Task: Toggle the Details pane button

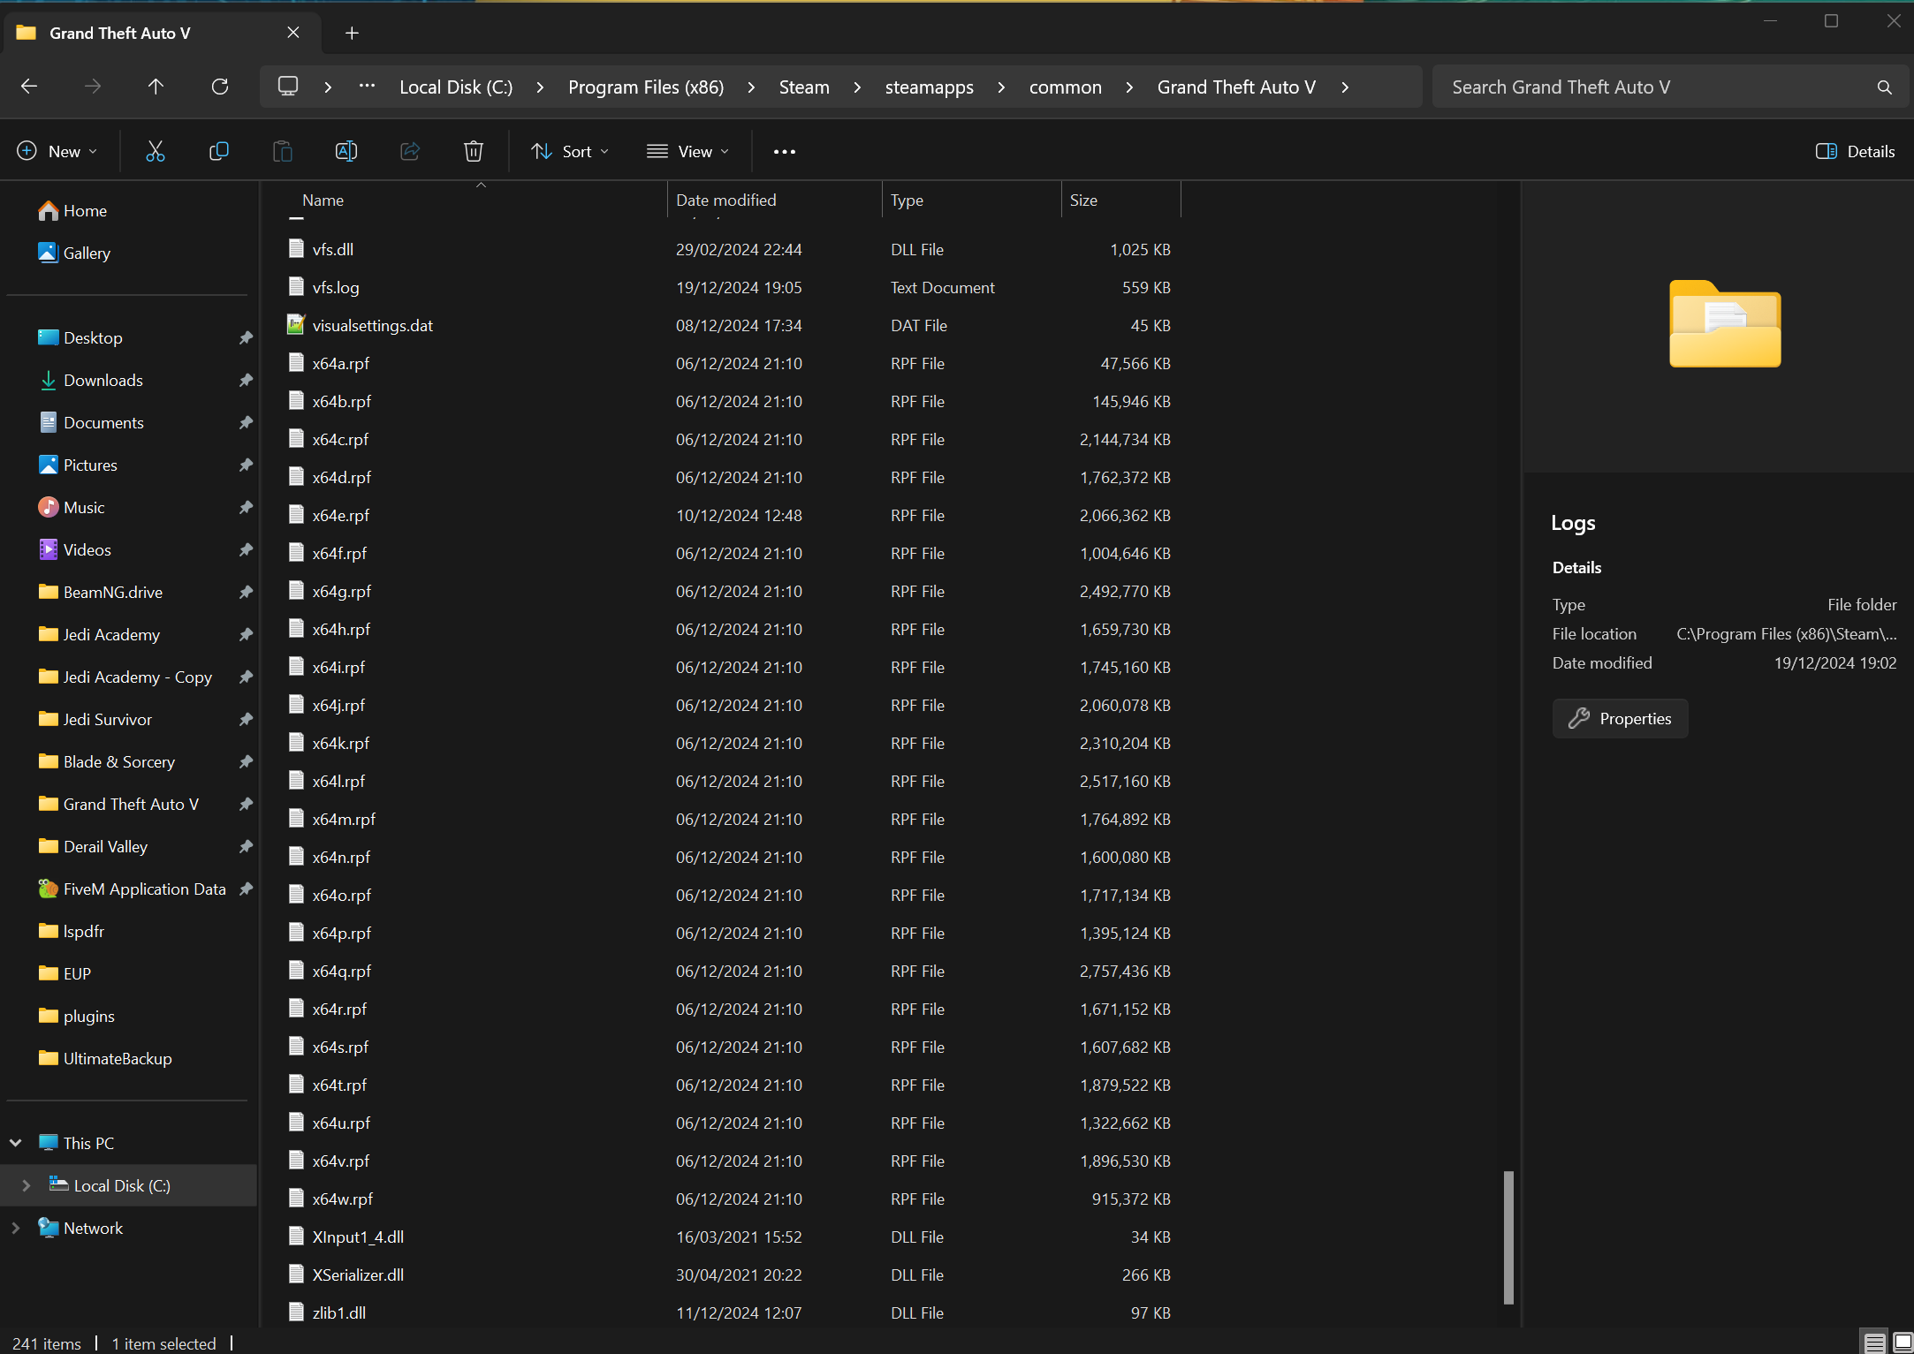Action: coord(1855,151)
